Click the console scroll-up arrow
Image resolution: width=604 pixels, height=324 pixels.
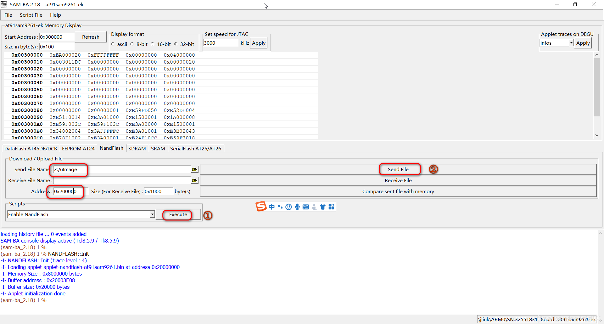(601, 233)
